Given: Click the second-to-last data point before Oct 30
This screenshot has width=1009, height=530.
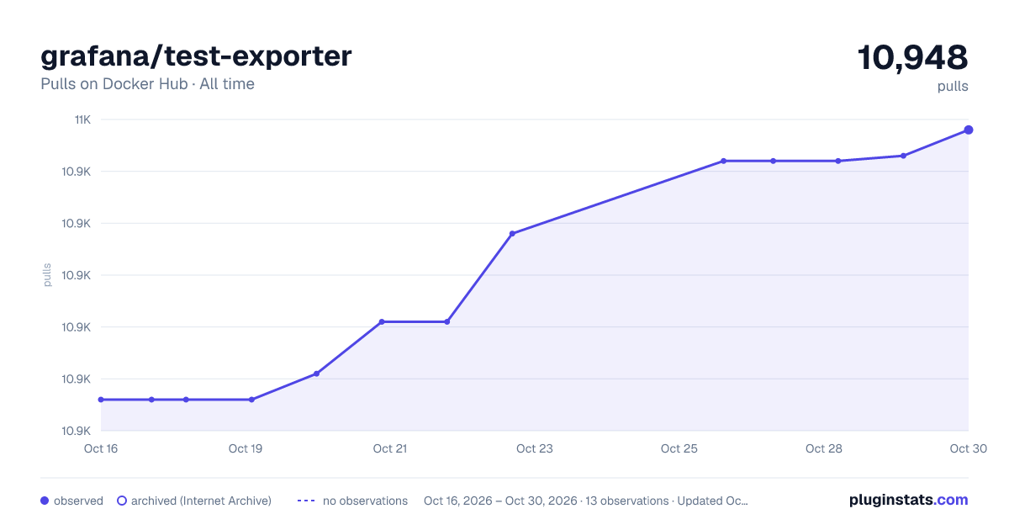Looking at the screenshot, I should 903,156.
